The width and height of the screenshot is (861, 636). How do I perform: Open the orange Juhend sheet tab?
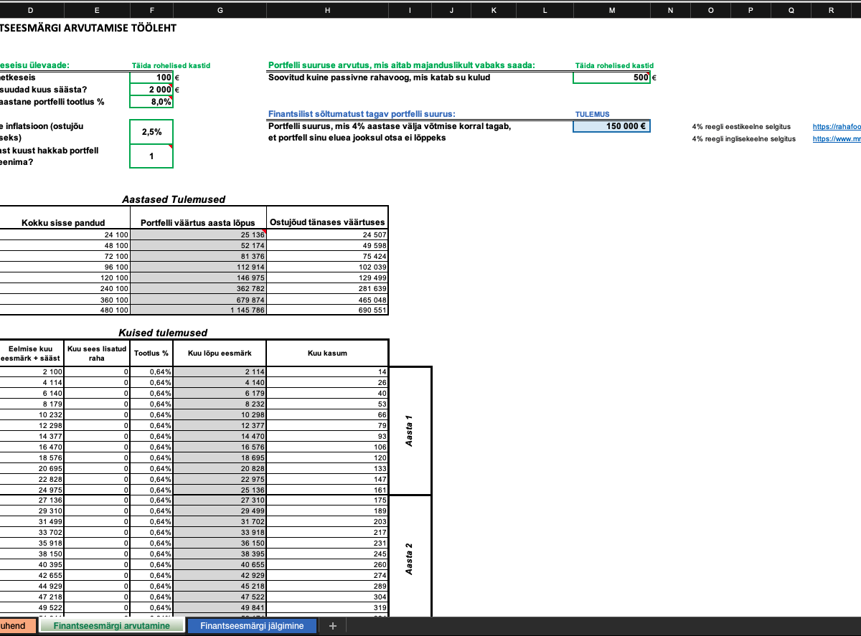point(16,626)
